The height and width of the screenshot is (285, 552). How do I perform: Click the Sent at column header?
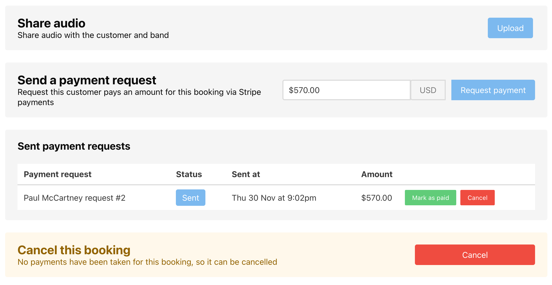[246, 174]
